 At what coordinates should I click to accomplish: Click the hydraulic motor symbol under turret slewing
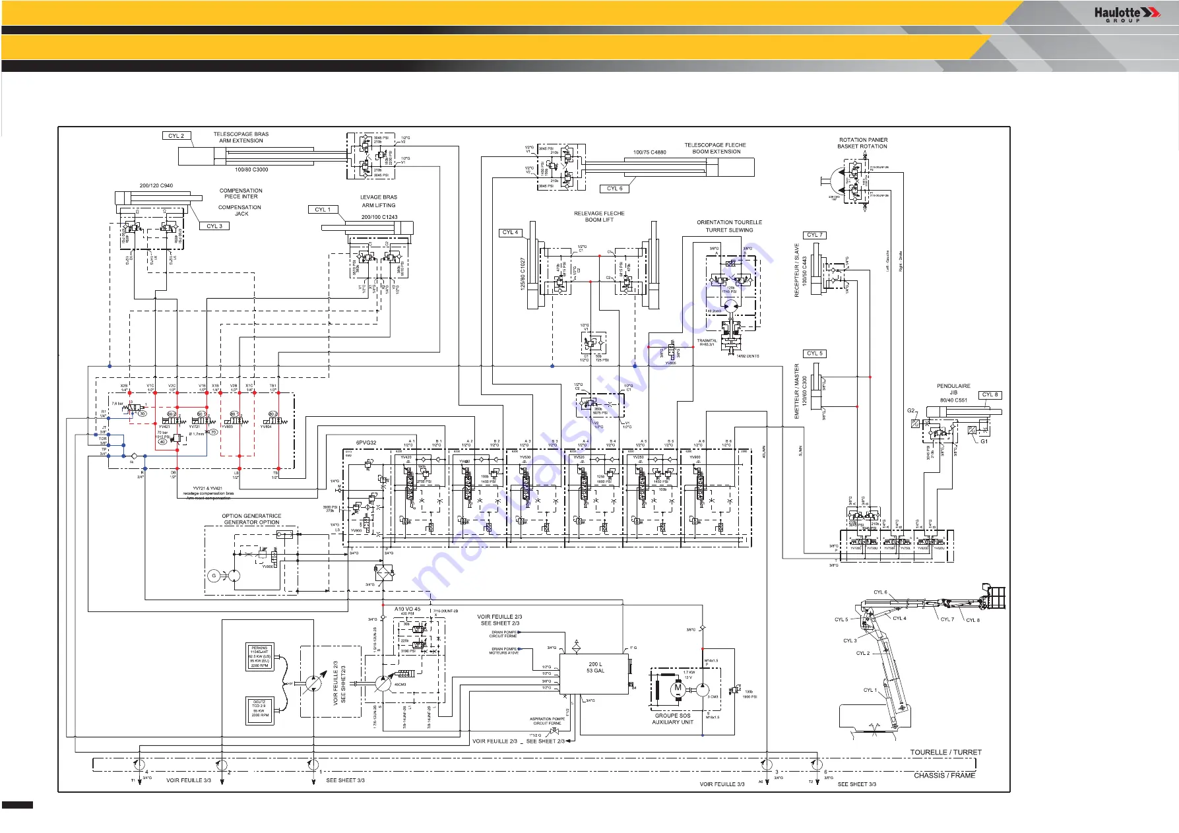730,307
